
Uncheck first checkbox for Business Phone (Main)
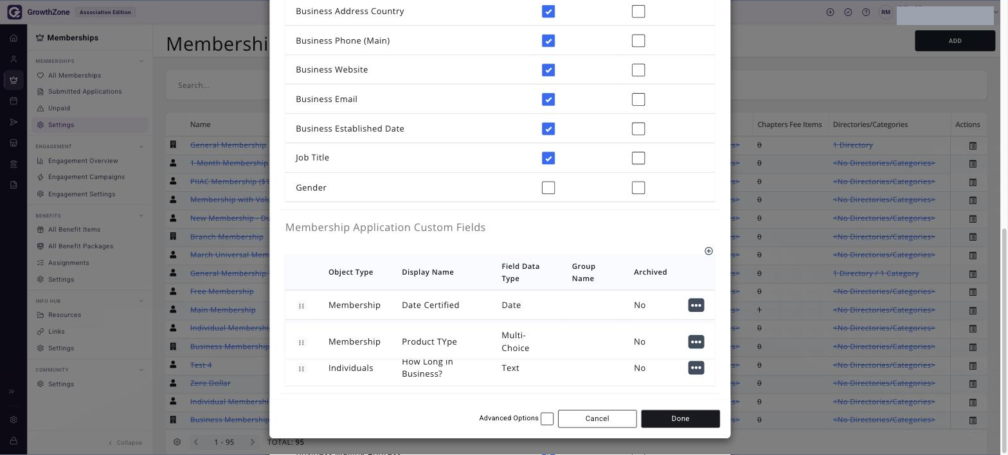coord(548,41)
